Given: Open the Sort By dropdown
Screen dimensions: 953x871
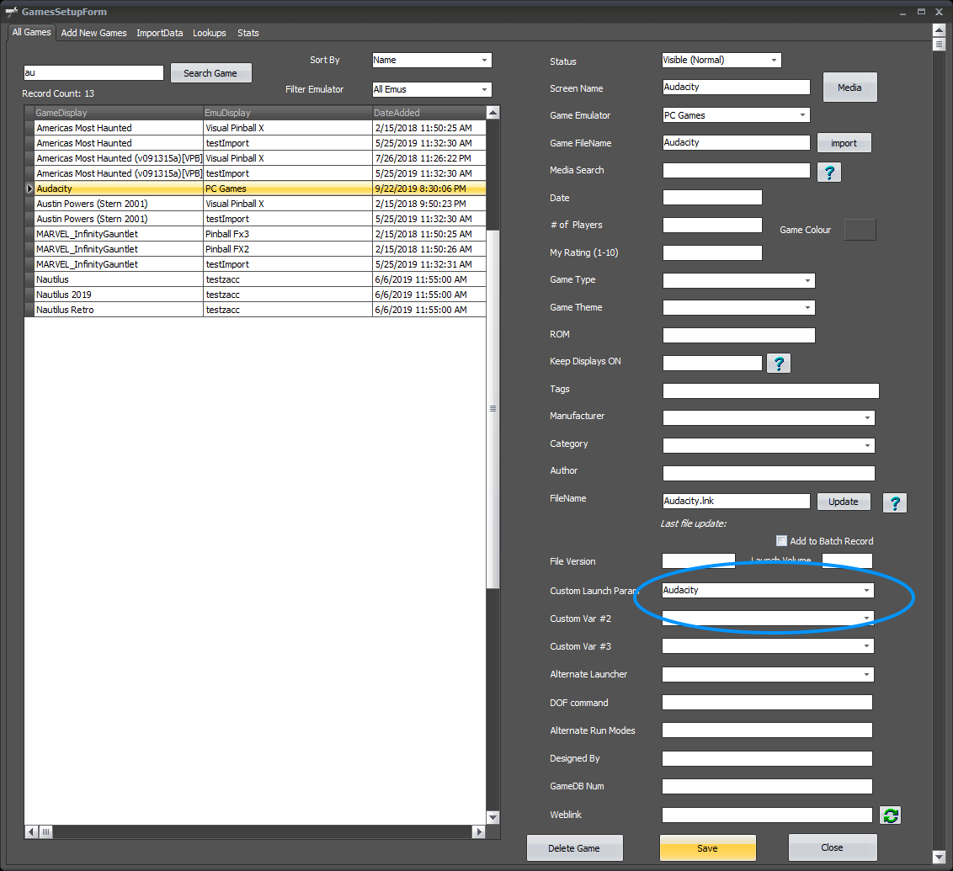Looking at the screenshot, I should click(x=484, y=61).
